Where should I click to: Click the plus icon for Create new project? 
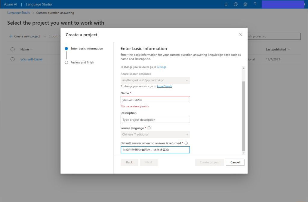click(x=11, y=36)
